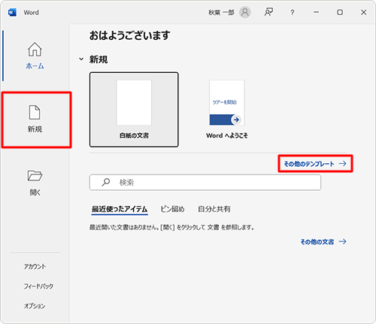Focus the 検索 search field
This screenshot has height=324, width=376.
pyautogui.click(x=205, y=183)
